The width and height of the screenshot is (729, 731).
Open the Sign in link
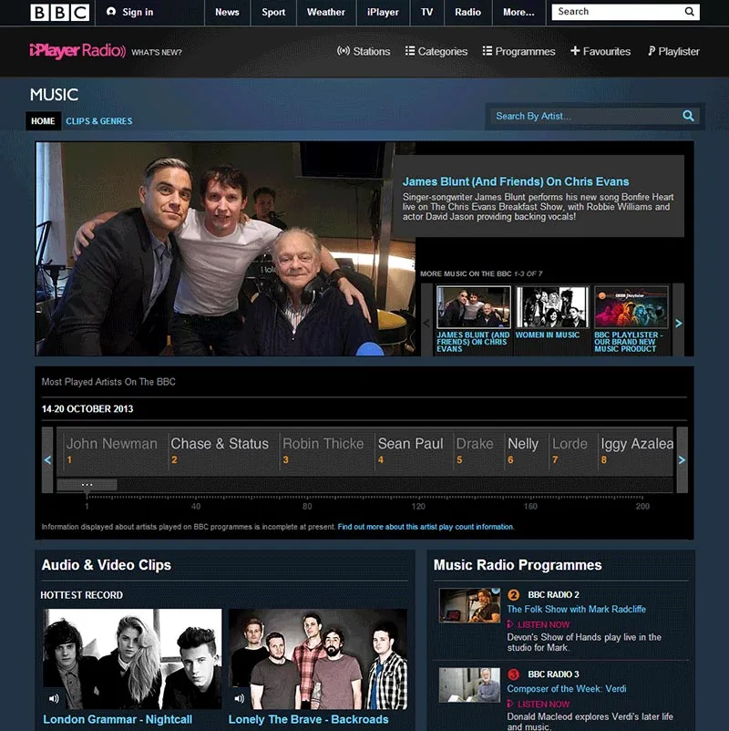(130, 12)
